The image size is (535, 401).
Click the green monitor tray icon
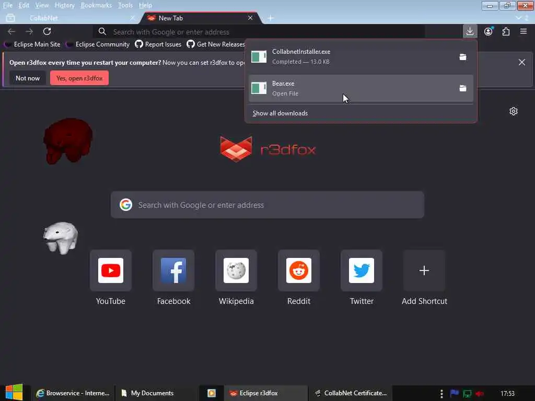(x=467, y=394)
